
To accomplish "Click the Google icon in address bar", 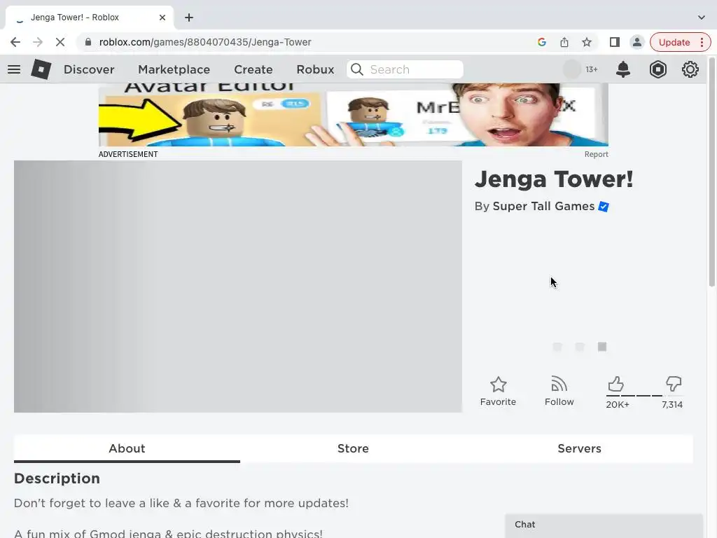I will [x=542, y=42].
